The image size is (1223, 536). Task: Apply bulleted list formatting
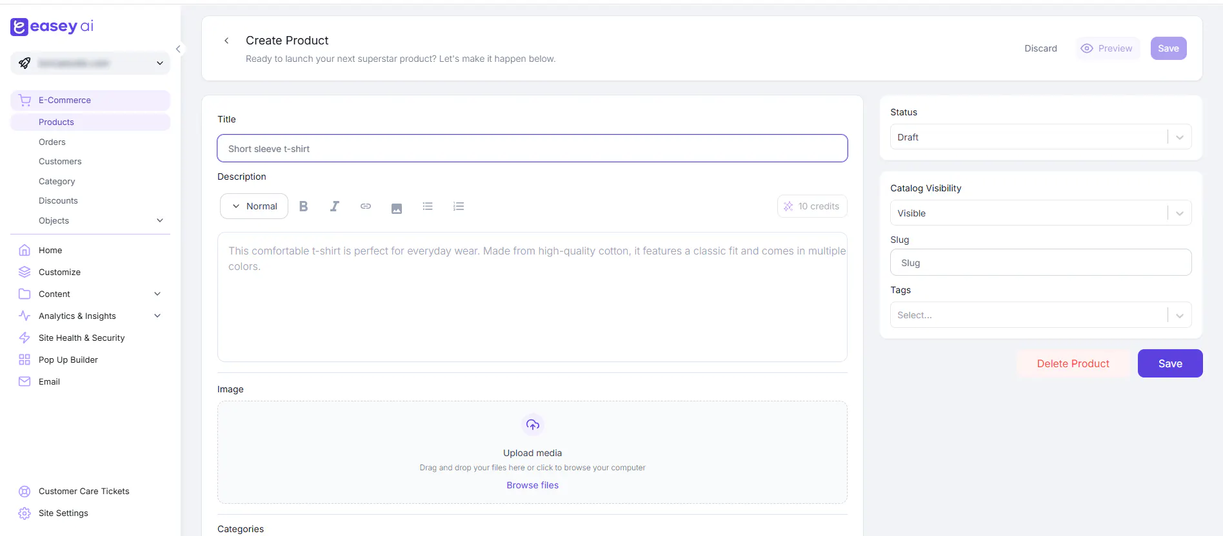tap(428, 206)
